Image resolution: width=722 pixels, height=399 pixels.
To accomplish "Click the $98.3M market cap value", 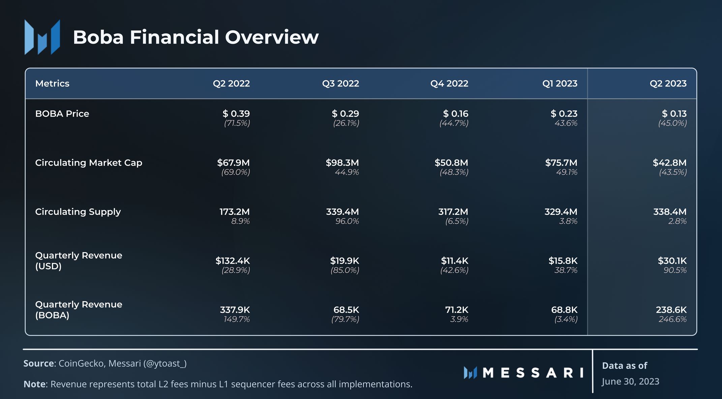I will point(342,163).
